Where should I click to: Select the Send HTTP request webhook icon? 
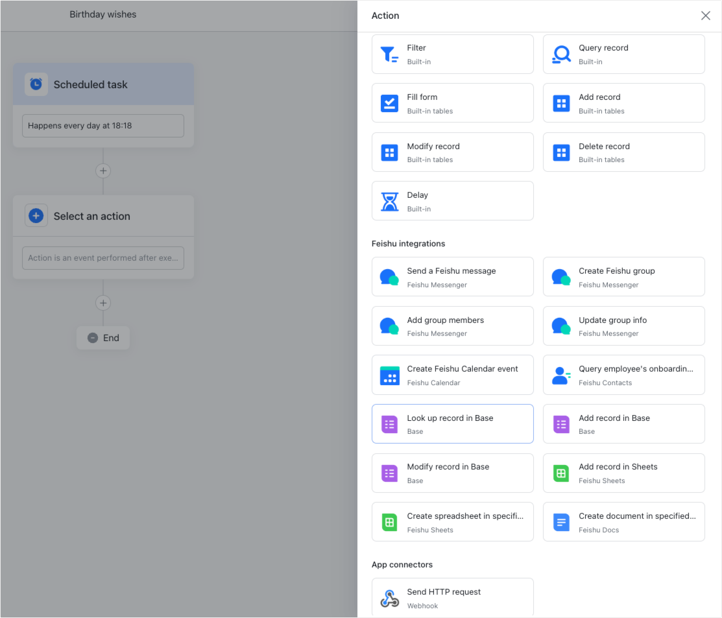[x=389, y=597]
